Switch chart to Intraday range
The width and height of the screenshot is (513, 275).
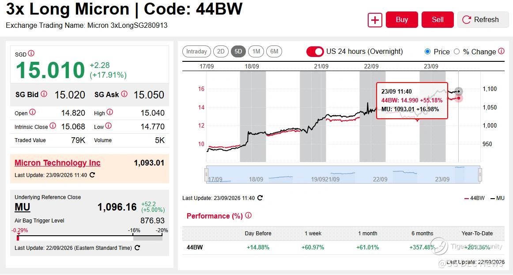[196, 51]
